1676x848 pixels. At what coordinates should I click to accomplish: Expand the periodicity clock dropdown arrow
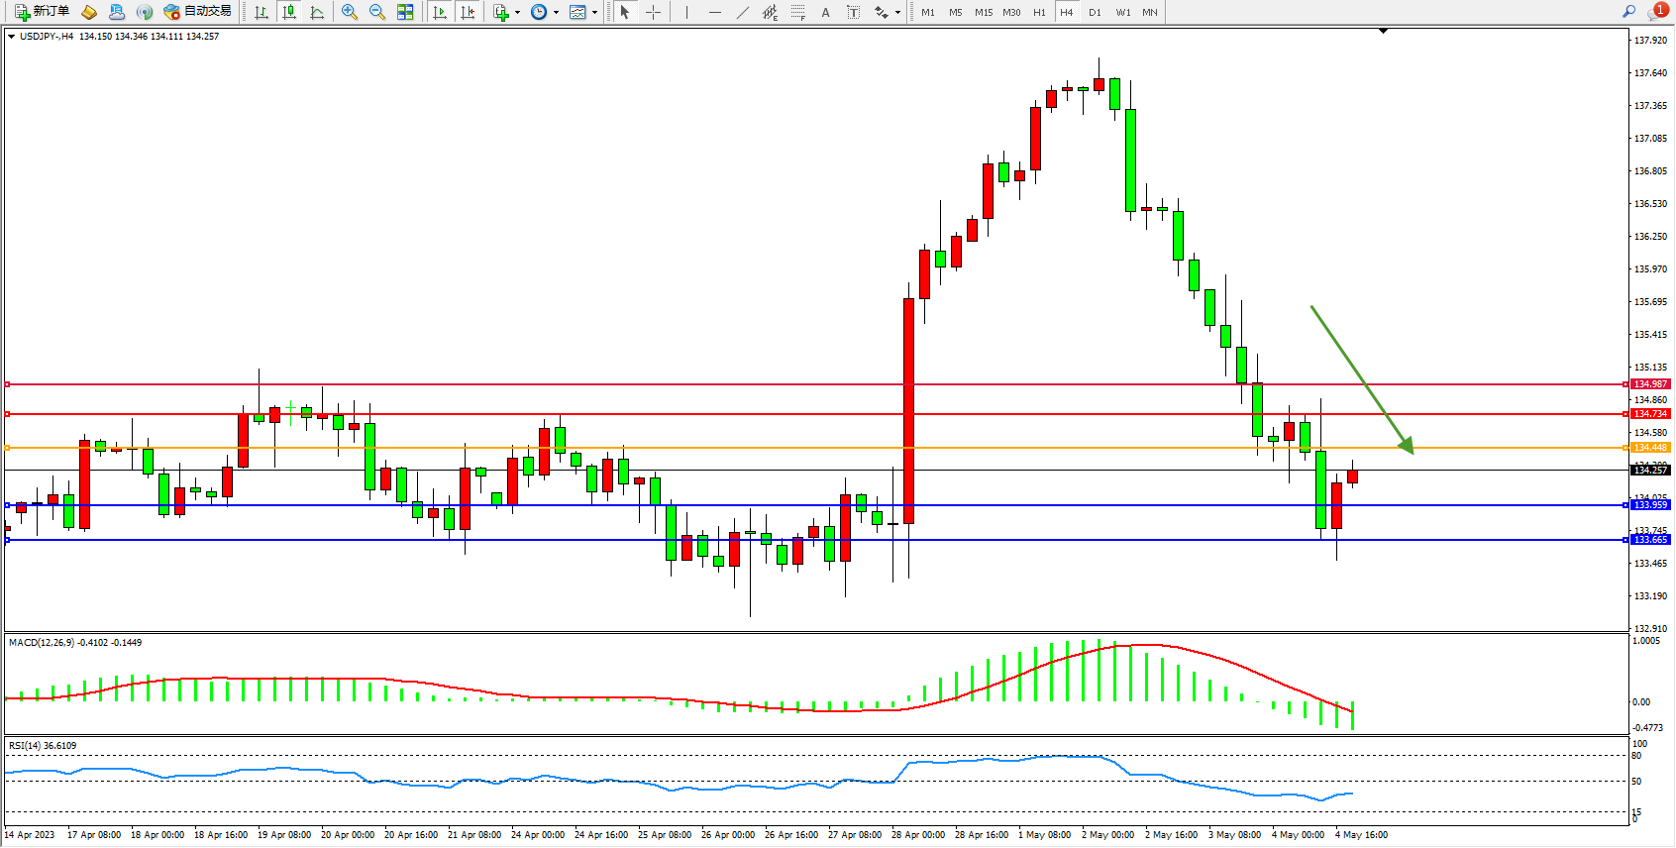(556, 13)
